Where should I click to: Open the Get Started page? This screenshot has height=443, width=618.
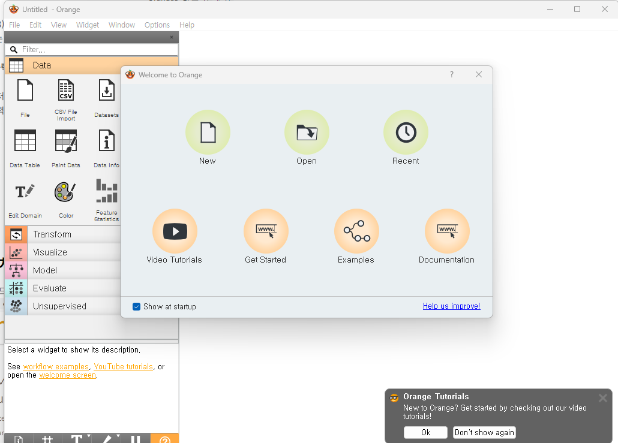pos(266,231)
